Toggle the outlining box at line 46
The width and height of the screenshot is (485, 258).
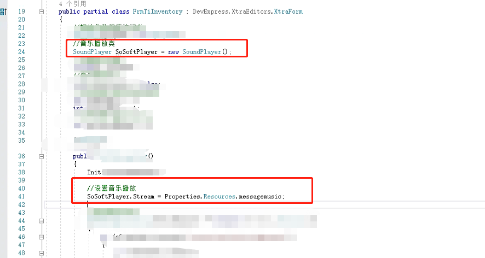(42, 237)
